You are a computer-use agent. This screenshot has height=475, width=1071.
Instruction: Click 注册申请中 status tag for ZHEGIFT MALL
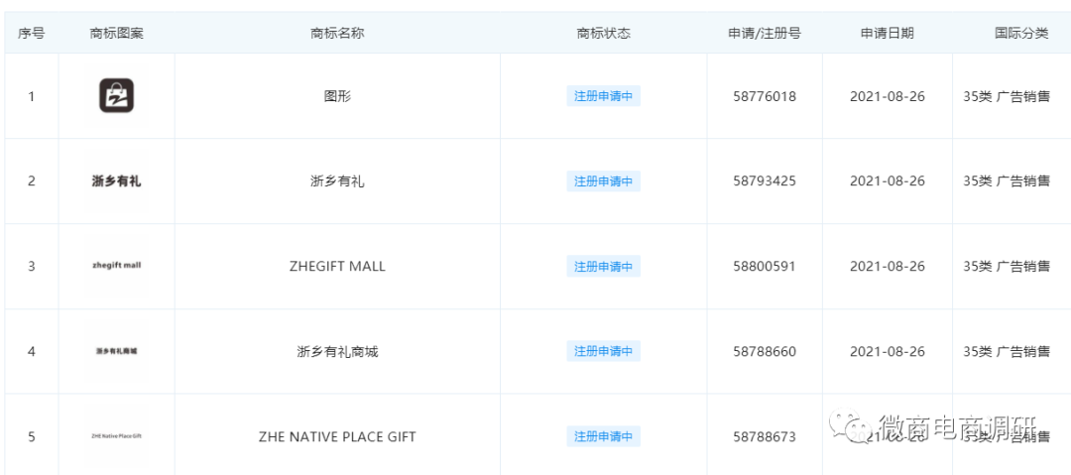tap(603, 267)
